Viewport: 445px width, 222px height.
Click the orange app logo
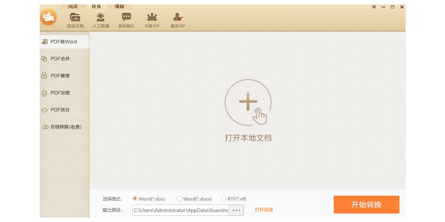pyautogui.click(x=49, y=17)
